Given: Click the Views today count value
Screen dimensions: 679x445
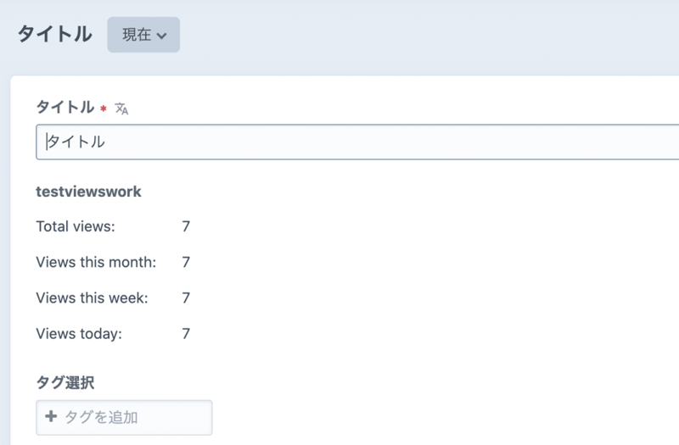Looking at the screenshot, I should tap(186, 333).
